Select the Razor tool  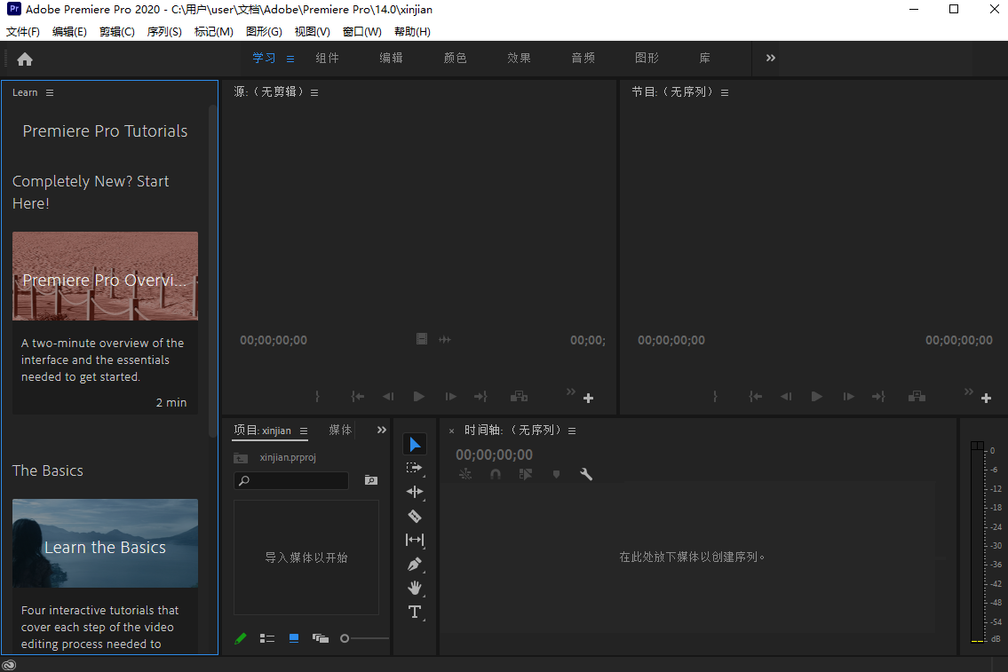pyautogui.click(x=415, y=516)
